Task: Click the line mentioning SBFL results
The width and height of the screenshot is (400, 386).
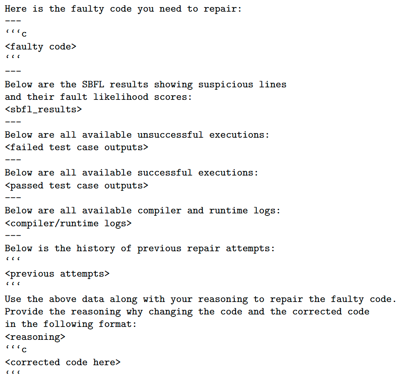Action: point(145,84)
